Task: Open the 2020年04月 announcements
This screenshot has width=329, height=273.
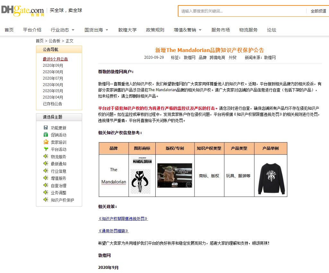Action: click(53, 97)
